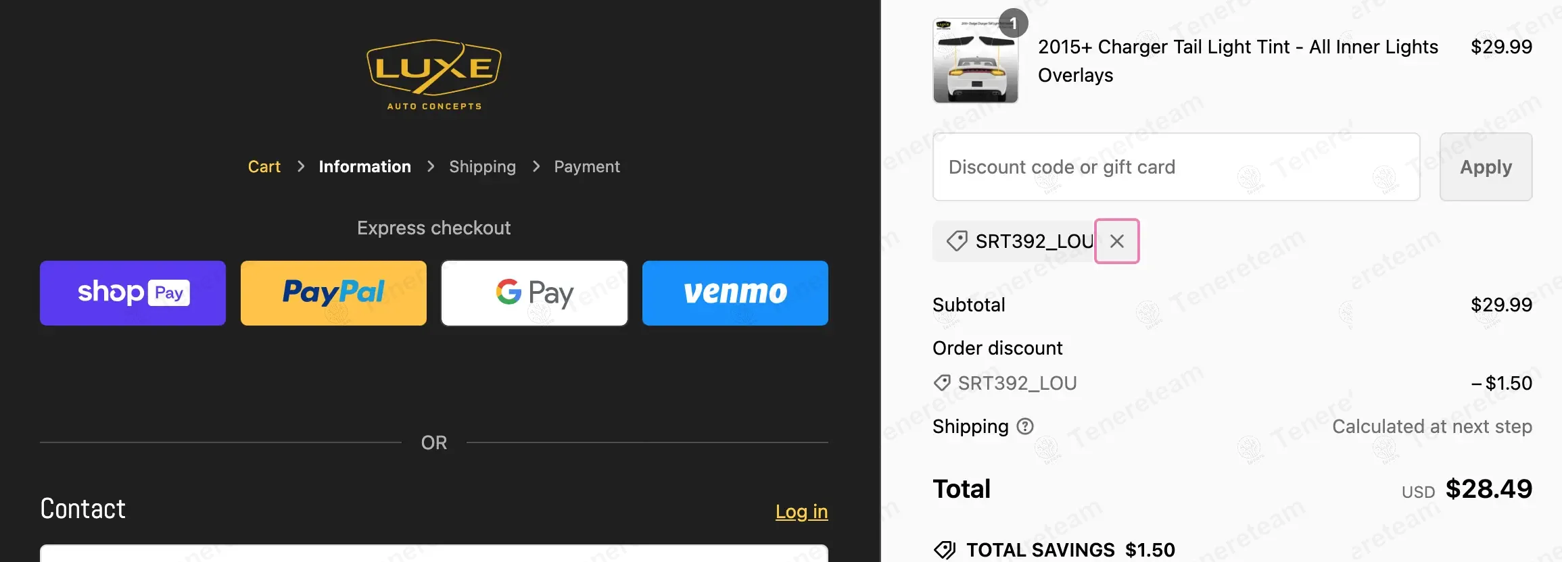Select the Information breadcrumb step
The width and height of the screenshot is (1562, 562).
364,167
